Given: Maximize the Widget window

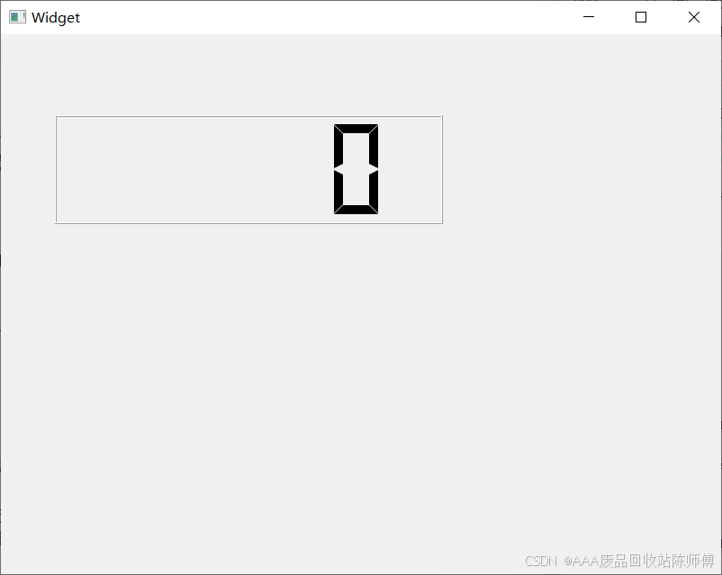Looking at the screenshot, I should click(641, 17).
